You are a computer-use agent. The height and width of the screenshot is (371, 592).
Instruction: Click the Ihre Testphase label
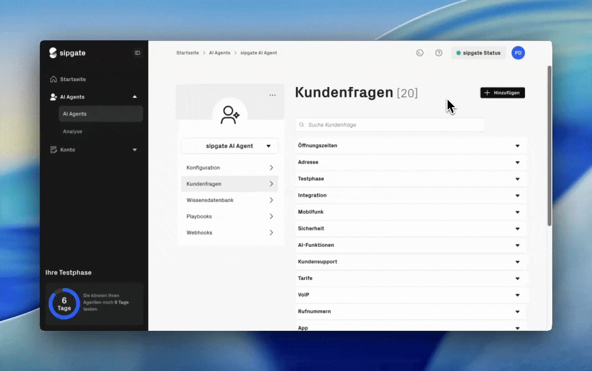69,273
